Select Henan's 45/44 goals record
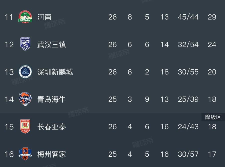 188,17
